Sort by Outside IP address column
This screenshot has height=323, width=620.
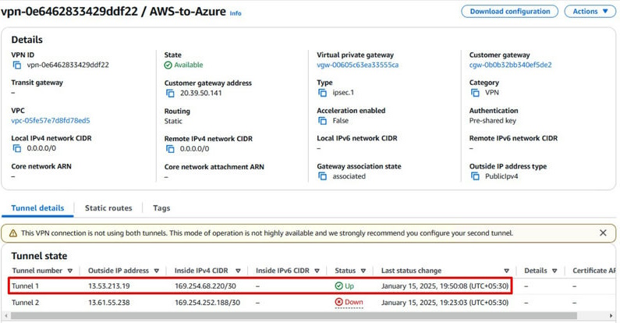pyautogui.click(x=157, y=272)
